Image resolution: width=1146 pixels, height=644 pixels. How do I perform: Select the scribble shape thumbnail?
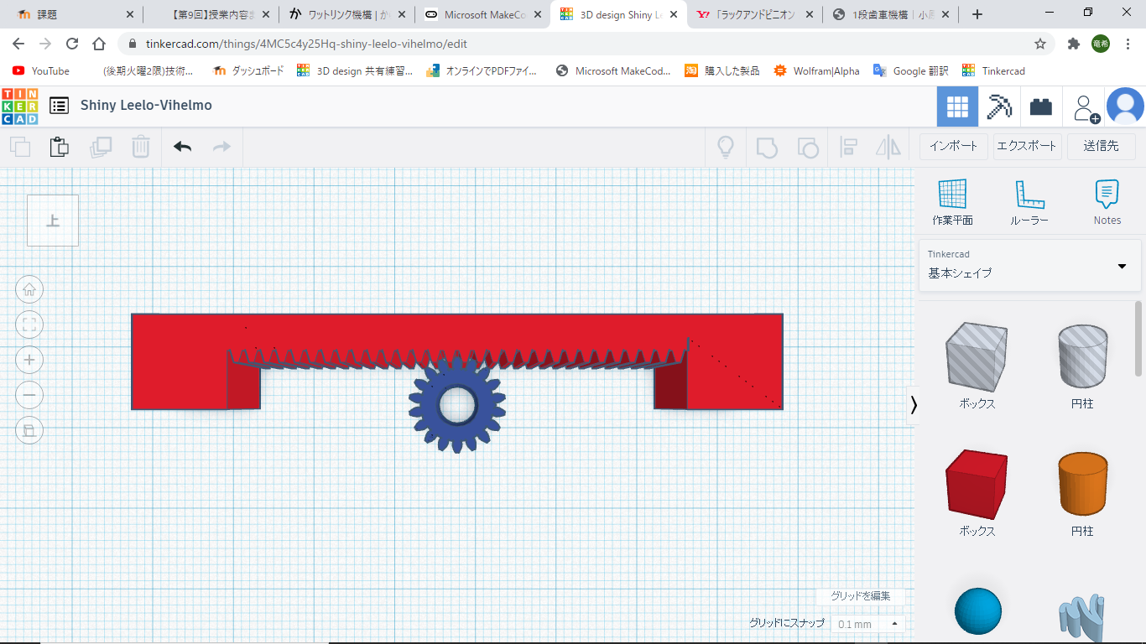(x=1082, y=617)
